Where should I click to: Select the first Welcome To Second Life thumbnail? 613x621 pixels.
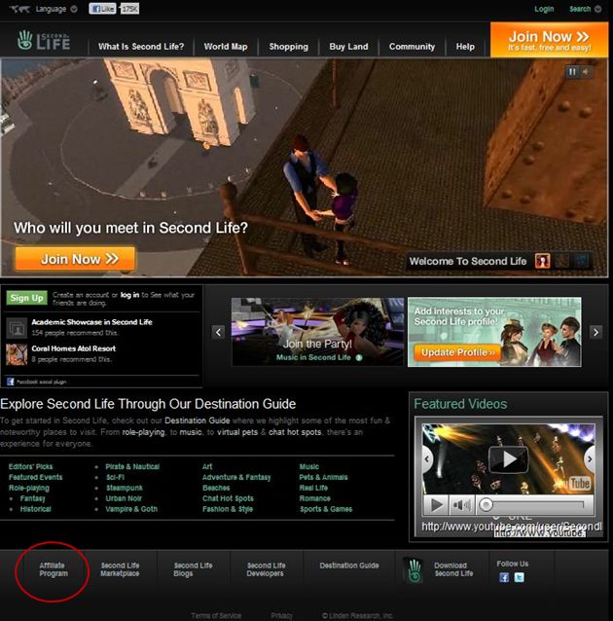544,261
